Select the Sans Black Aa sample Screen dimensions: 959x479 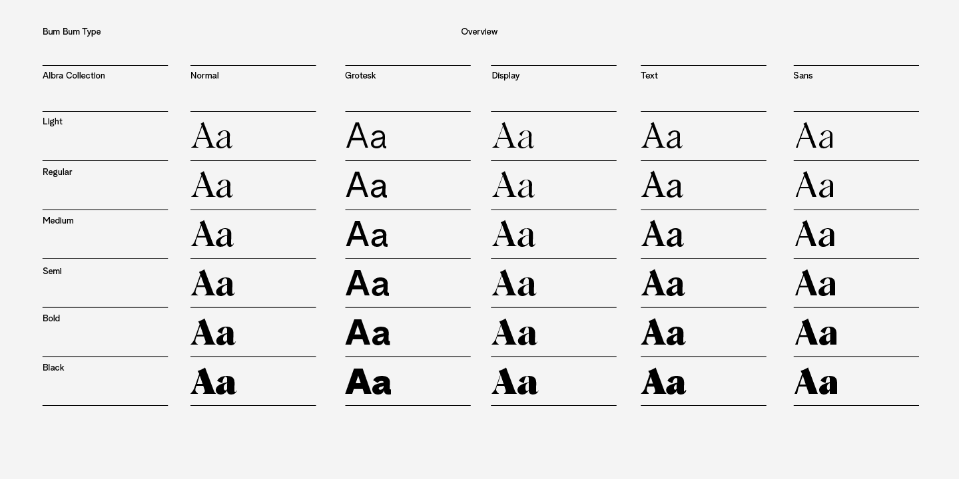point(816,383)
